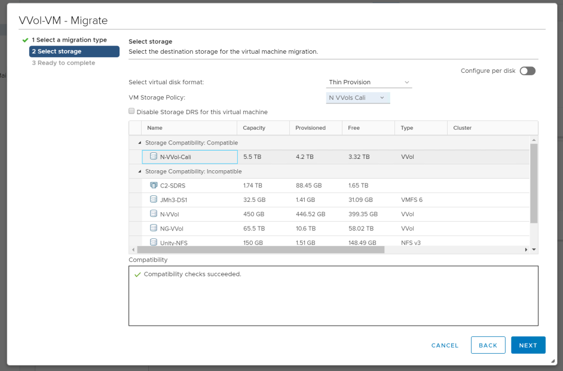Collapse the Storage Compatibility: Incompatible group
The image size is (563, 371).
click(140, 172)
